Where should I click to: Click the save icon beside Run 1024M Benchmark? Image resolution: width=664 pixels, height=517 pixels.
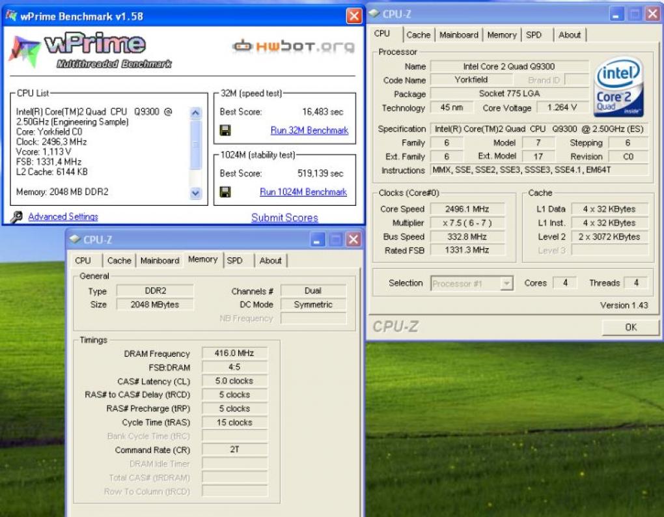pos(225,192)
